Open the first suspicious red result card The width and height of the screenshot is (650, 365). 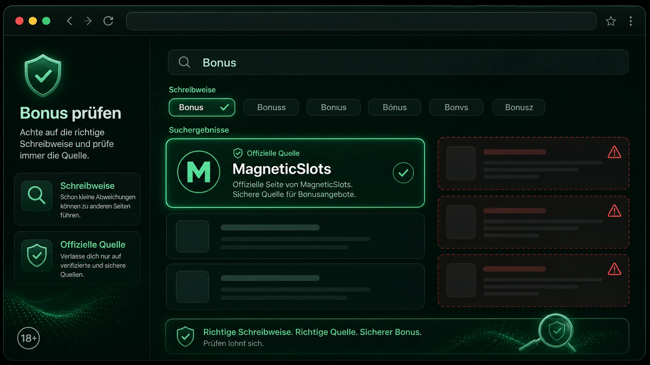(533, 163)
